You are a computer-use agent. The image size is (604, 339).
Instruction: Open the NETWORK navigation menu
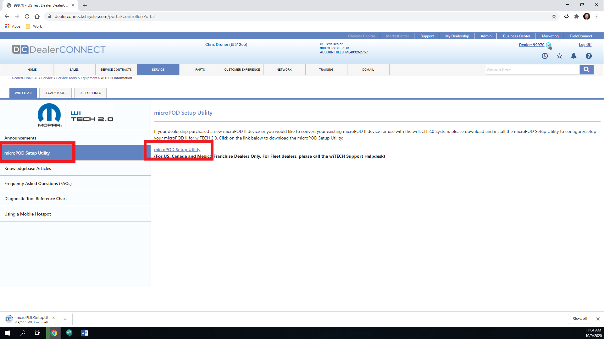pos(284,70)
